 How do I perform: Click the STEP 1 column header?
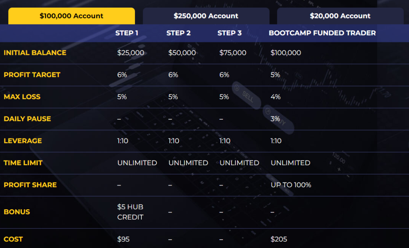pyautogui.click(x=127, y=33)
